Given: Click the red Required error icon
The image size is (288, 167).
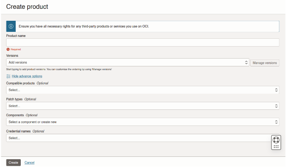Looking at the screenshot, I should click(8, 49).
